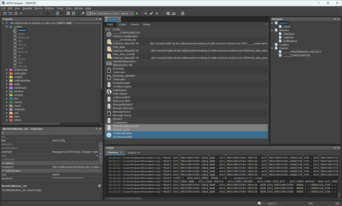This screenshot has height=206, width=342.
Task: Click the hammer build icon in the toolbar
Action: point(82,13)
